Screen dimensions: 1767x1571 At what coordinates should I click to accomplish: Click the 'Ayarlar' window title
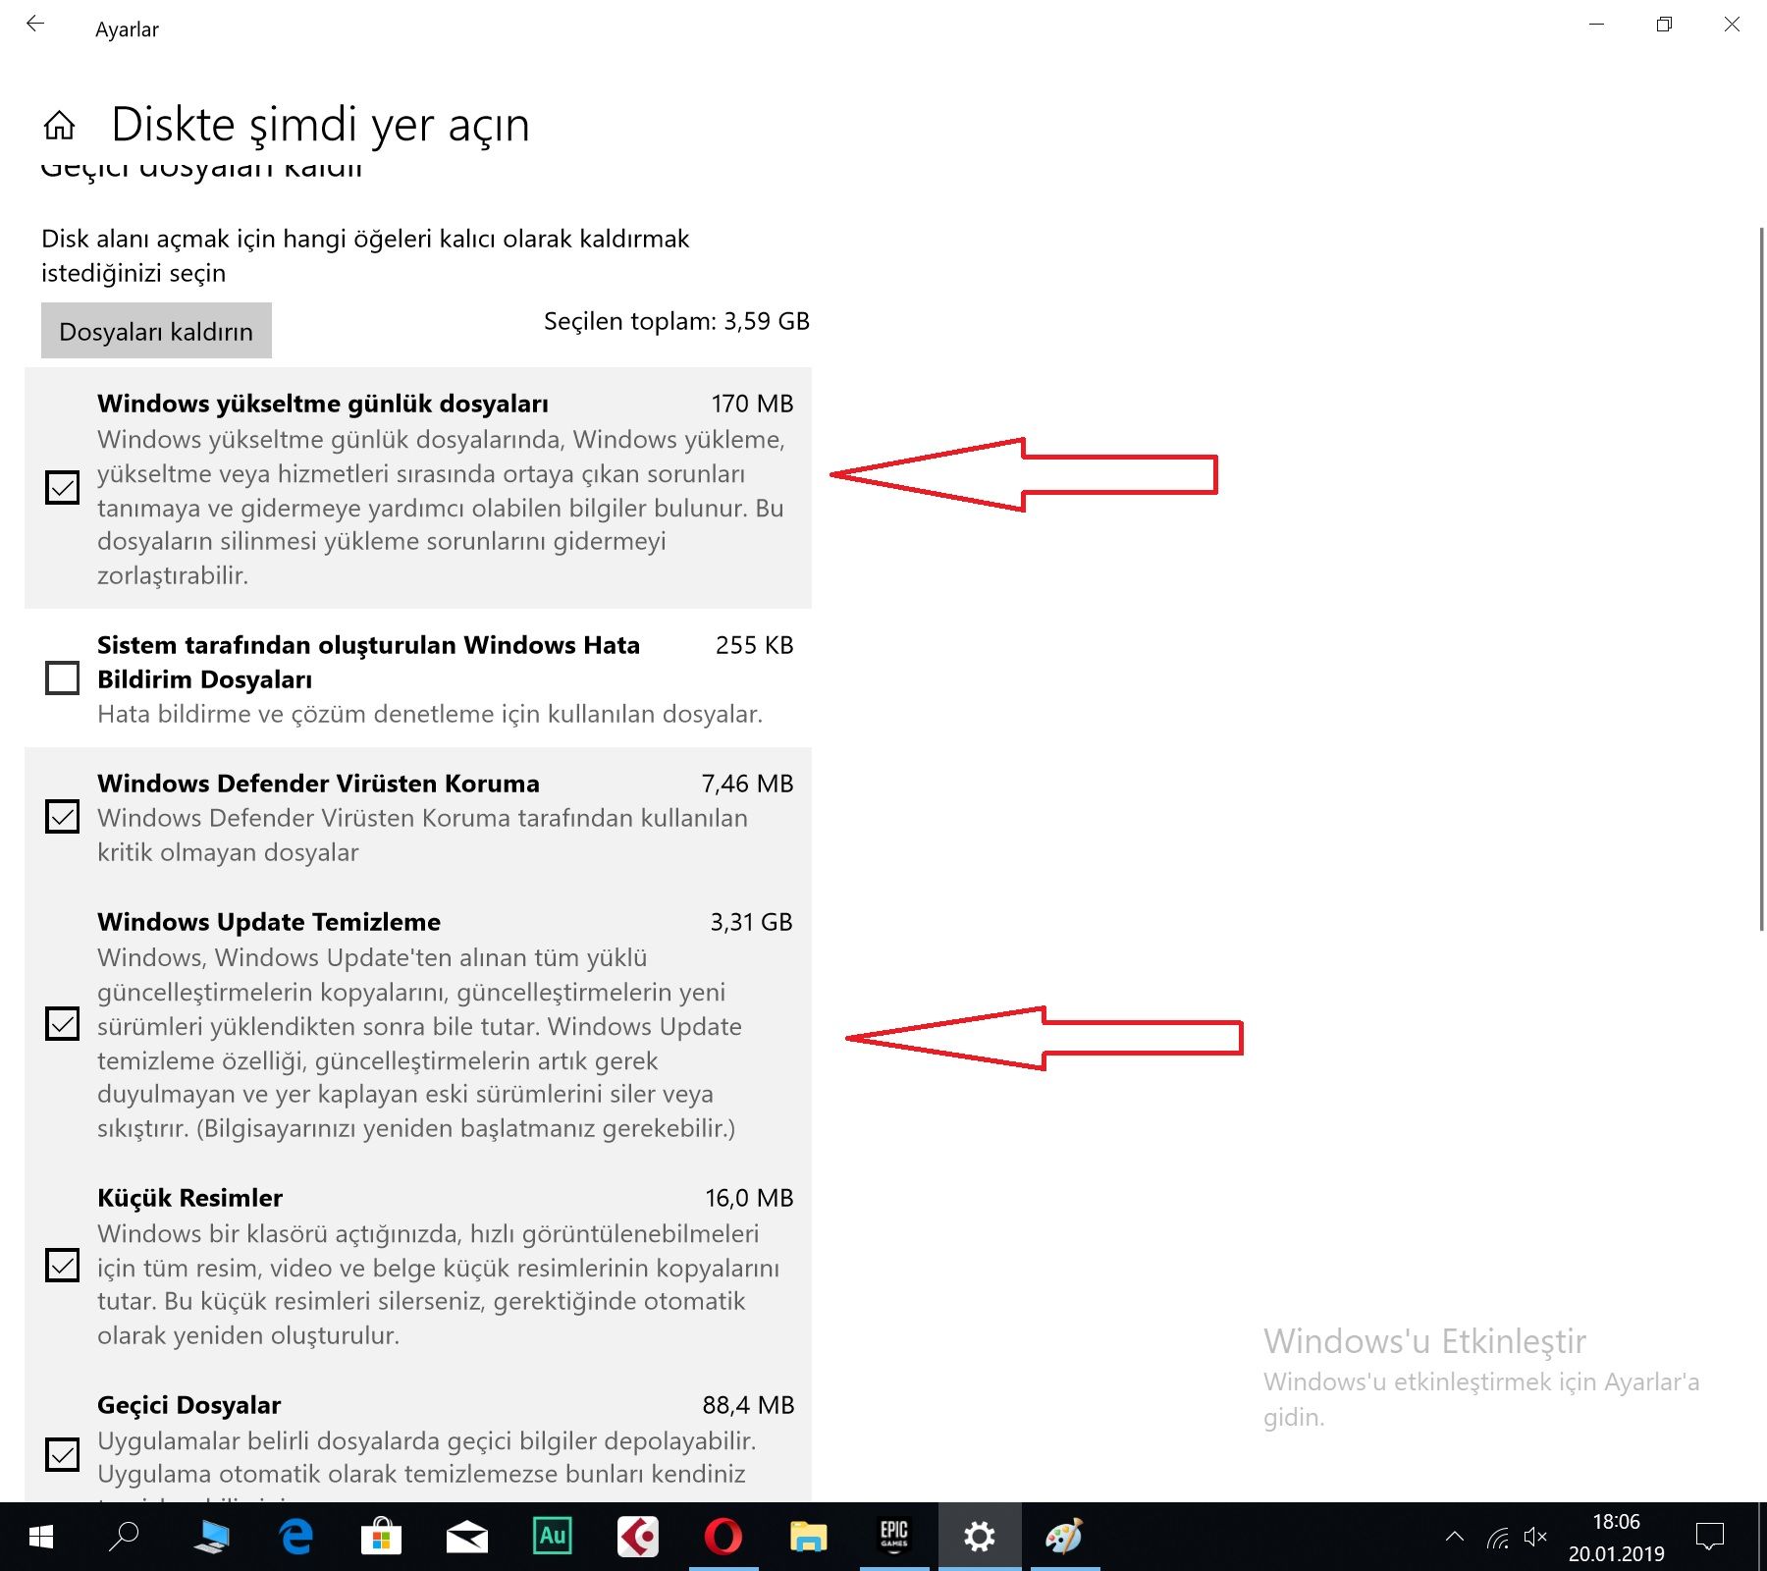127,29
